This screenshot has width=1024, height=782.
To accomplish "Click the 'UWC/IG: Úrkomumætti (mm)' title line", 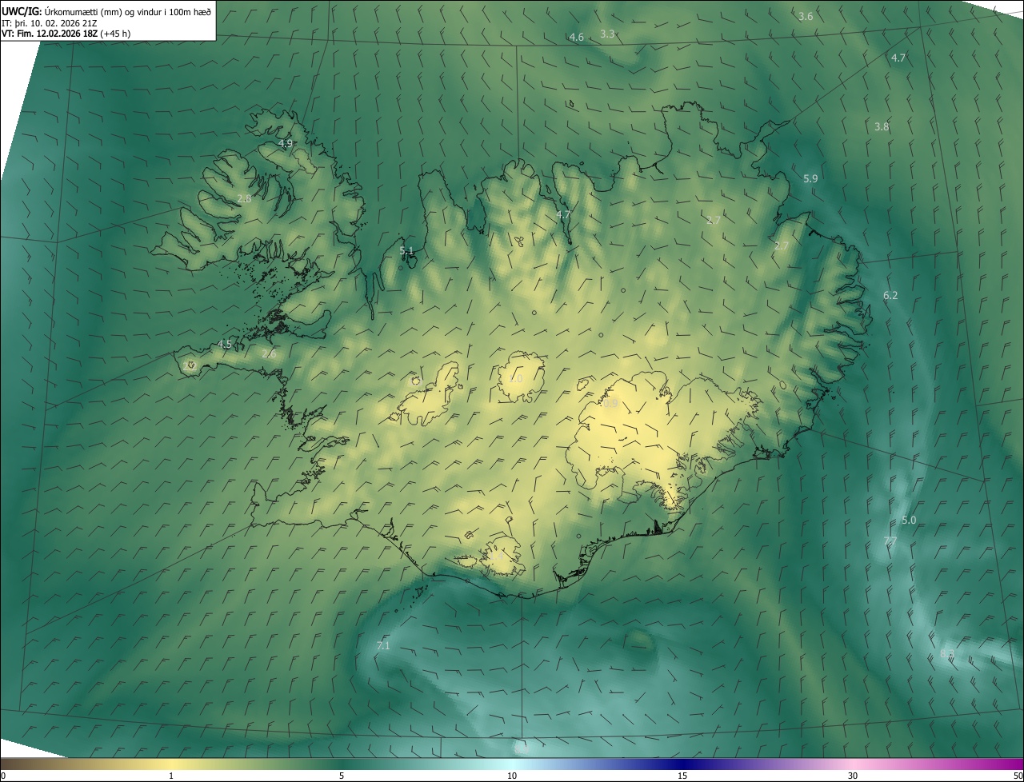I will [x=108, y=11].
